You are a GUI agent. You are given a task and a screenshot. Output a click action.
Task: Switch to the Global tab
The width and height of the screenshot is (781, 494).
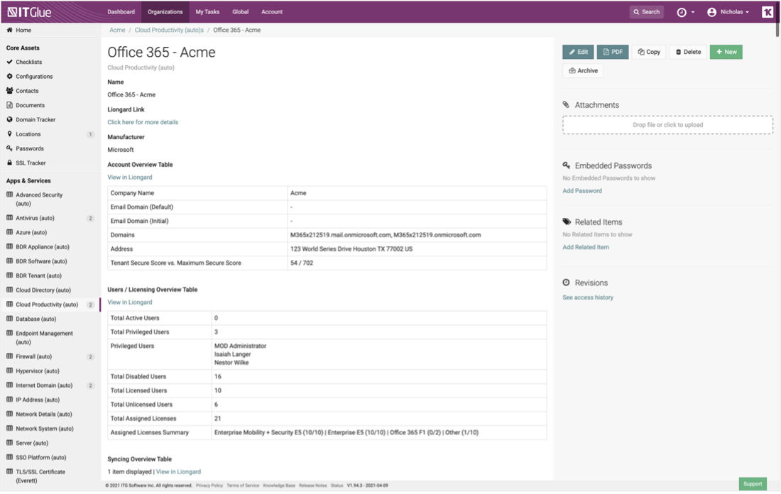pyautogui.click(x=240, y=12)
